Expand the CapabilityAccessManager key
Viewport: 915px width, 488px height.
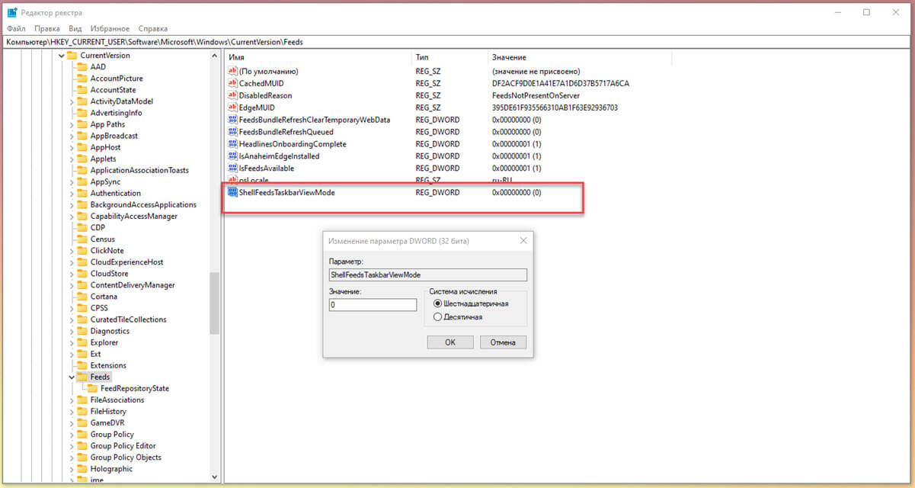coord(72,216)
